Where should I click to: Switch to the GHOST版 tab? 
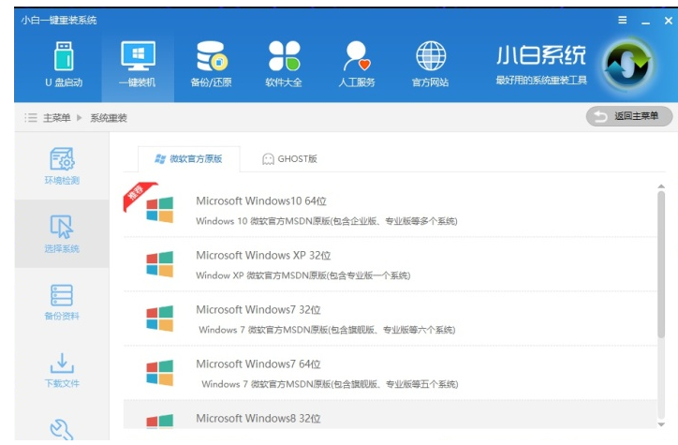click(x=289, y=158)
